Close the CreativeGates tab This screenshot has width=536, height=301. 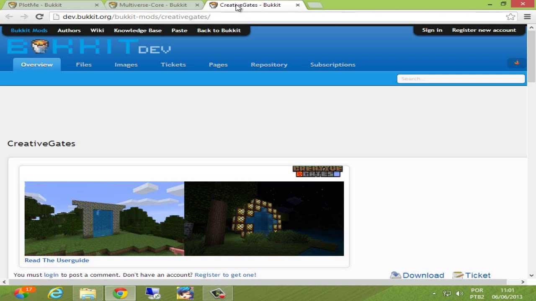pyautogui.click(x=298, y=5)
